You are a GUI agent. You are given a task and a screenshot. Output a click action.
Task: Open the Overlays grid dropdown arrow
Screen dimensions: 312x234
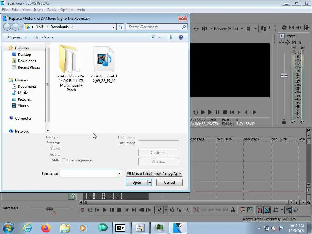[x=255, y=29]
